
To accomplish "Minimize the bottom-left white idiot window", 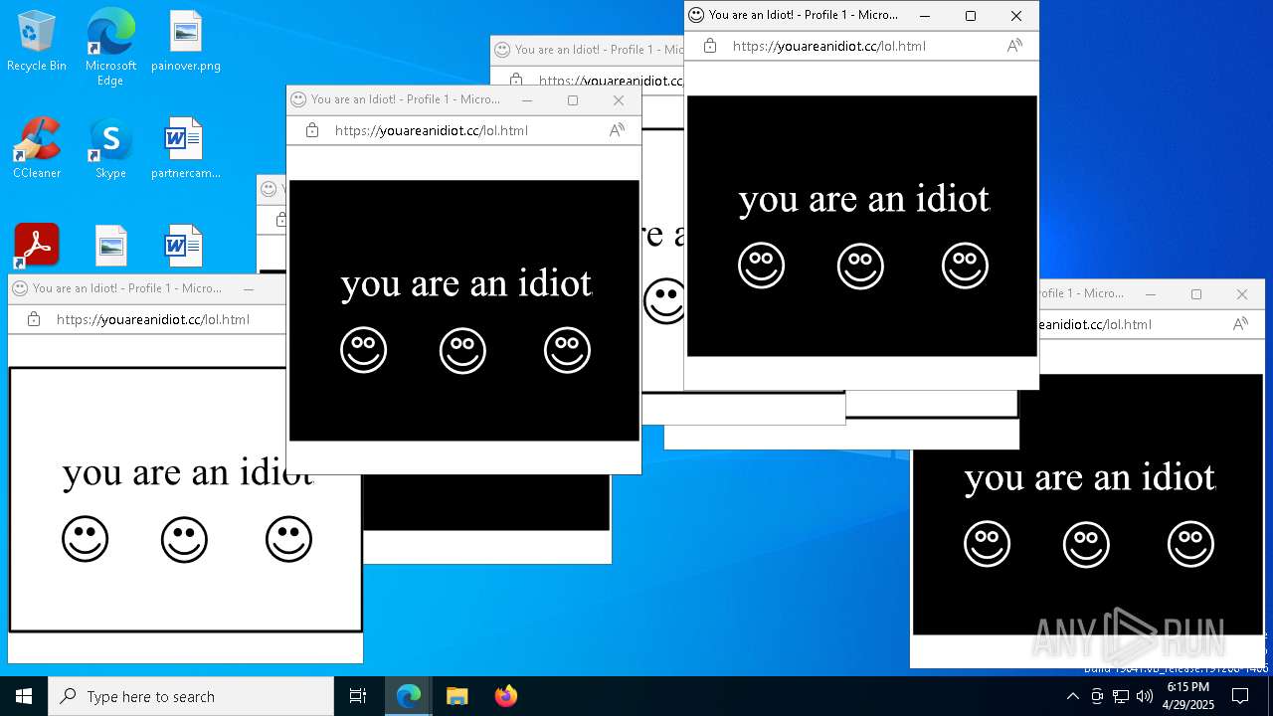I will 249,288.
